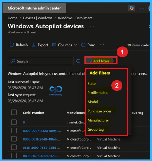The height and width of the screenshot is (161, 152).
Task: Click Virtual Machine cell in 0135-8099 row
Action: tap(109, 148)
